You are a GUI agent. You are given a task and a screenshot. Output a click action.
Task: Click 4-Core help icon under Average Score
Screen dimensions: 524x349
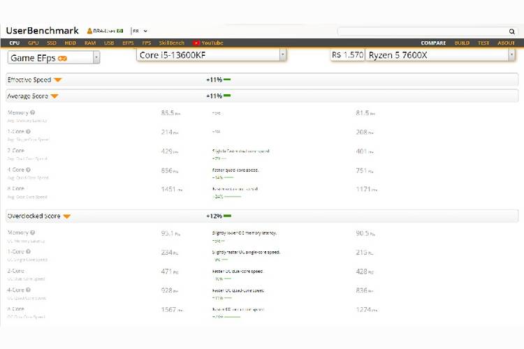[x=28, y=170]
